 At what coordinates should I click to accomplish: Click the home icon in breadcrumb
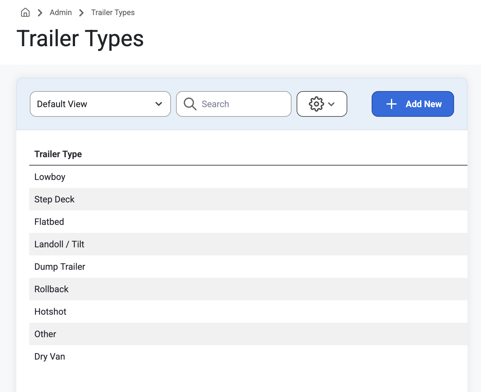tap(25, 13)
